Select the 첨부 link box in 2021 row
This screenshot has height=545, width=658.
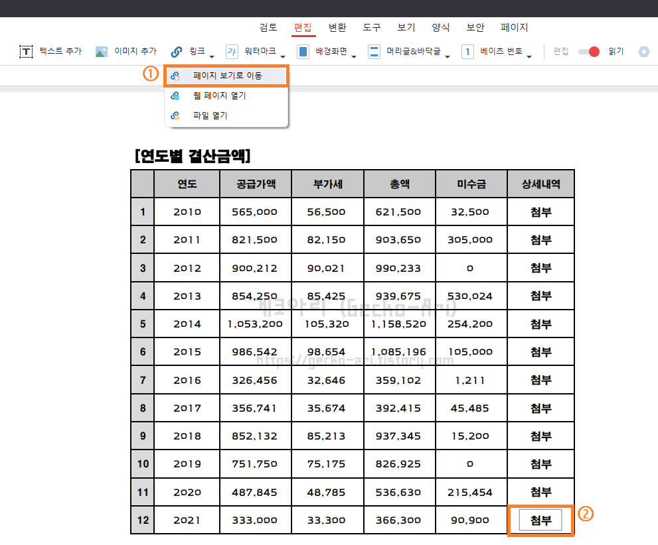[540, 520]
